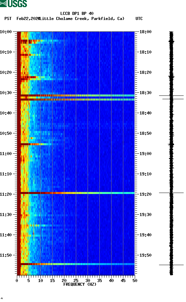Click the 19:30 UTC time label

tap(146, 215)
